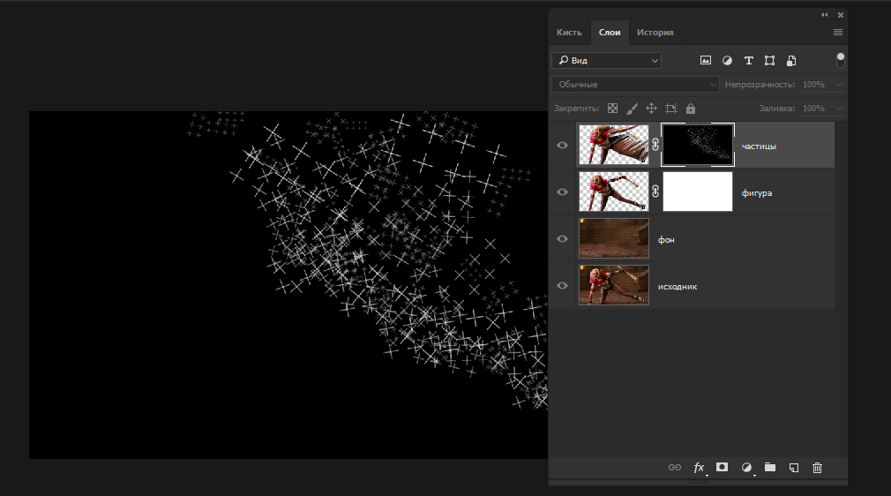Viewport: 891px width, 496px height.
Task: Select layer named фигура
Action: click(x=756, y=192)
